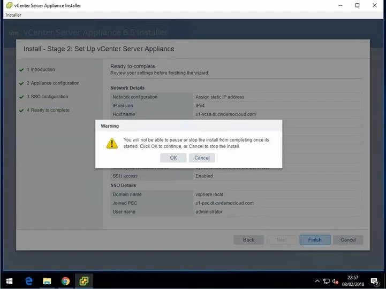Click the IPv4 value
386x289 pixels.
[200, 106]
